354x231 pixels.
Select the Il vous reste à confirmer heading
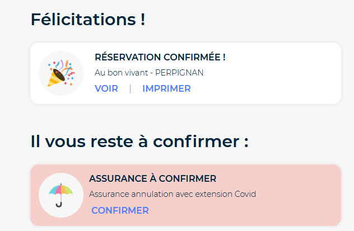click(x=139, y=142)
